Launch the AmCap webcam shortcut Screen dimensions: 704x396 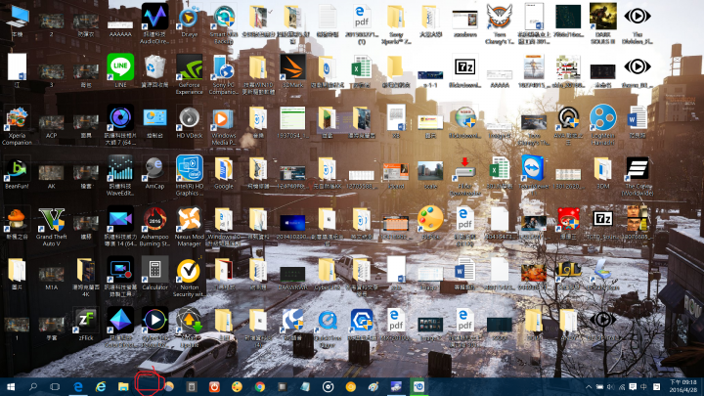point(154,172)
